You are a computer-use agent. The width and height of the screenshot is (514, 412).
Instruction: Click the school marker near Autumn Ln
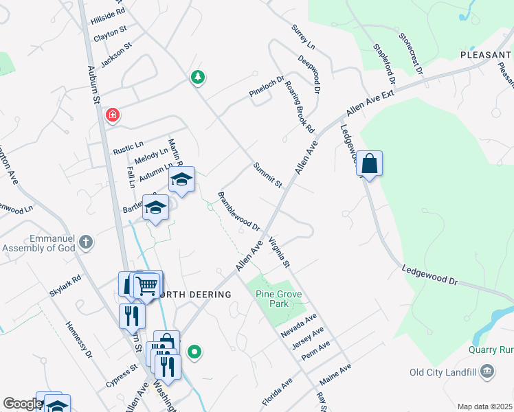pos(181,181)
